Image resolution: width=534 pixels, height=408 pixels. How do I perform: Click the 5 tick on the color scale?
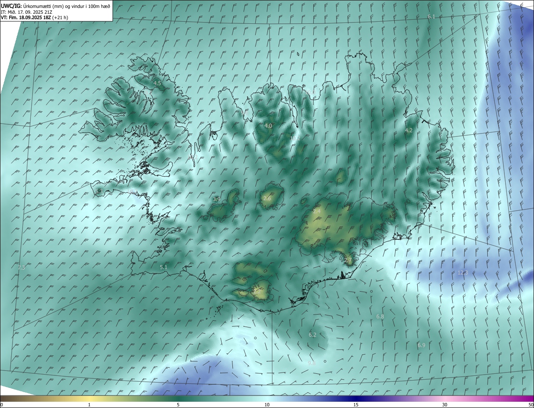coord(178,405)
